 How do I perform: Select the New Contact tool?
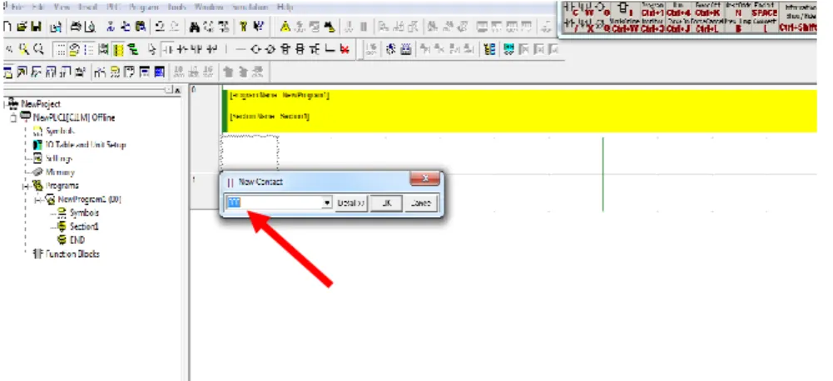[x=167, y=49]
